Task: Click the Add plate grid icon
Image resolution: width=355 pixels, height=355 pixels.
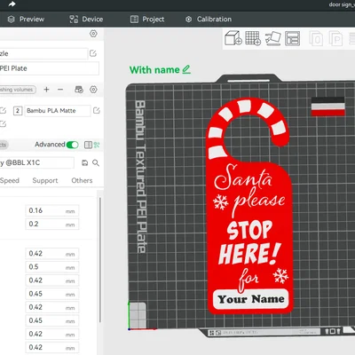Action: [253, 38]
